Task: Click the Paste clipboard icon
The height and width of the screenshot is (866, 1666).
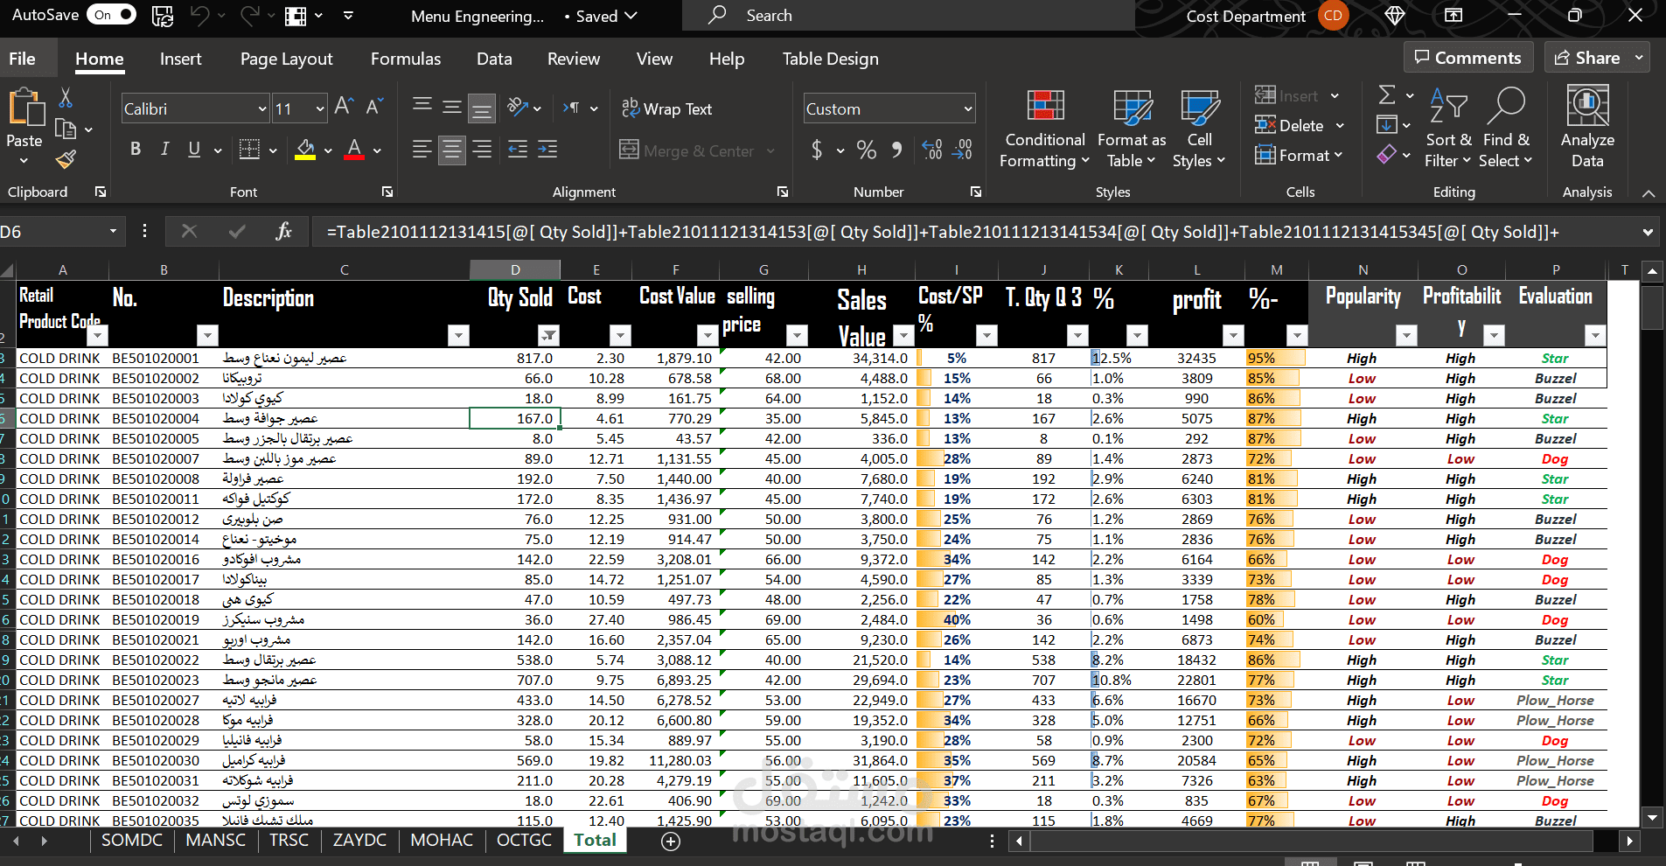Action: [x=25, y=108]
